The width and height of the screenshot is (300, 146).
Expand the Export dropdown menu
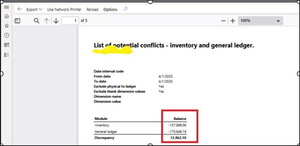[34, 10]
